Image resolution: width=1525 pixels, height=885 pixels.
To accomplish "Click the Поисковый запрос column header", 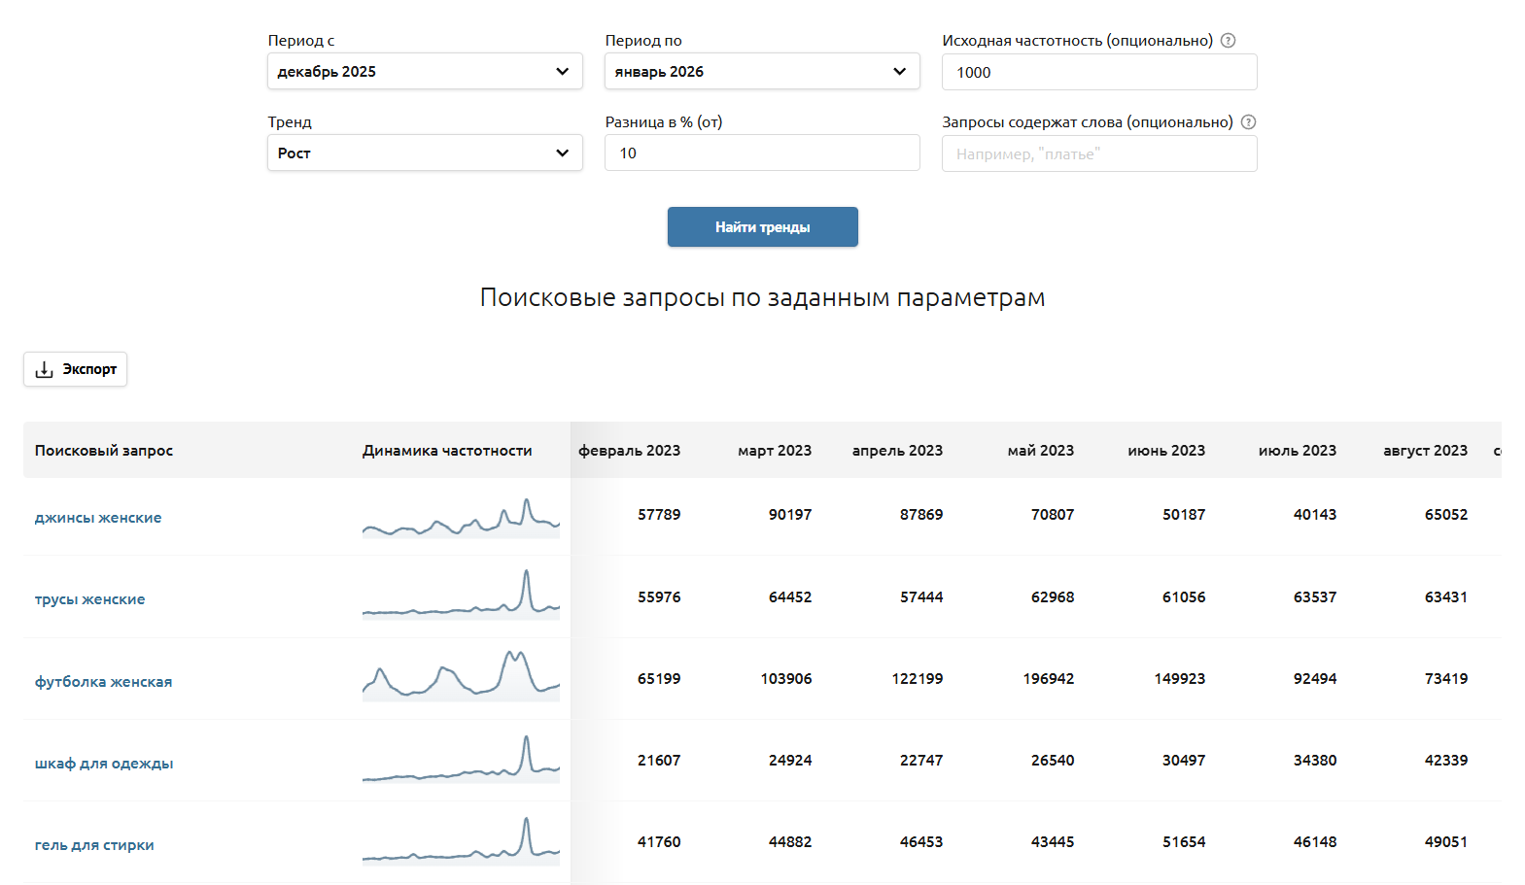I will (104, 451).
